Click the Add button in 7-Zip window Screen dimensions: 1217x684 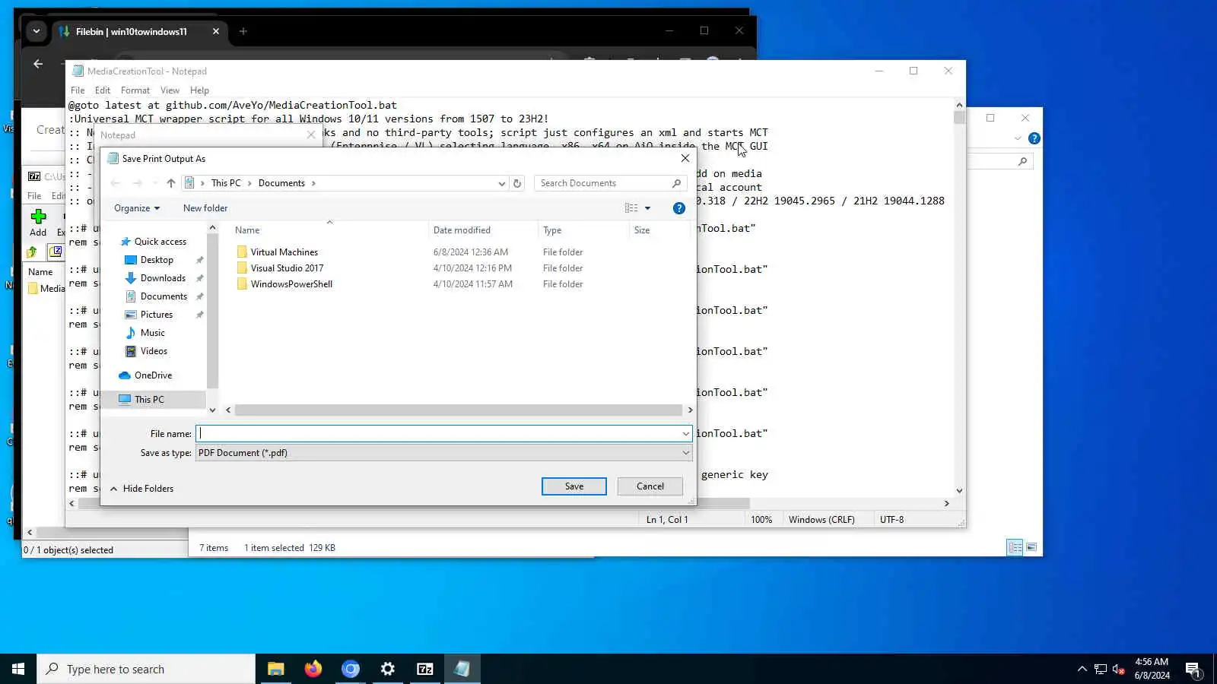pos(38,222)
